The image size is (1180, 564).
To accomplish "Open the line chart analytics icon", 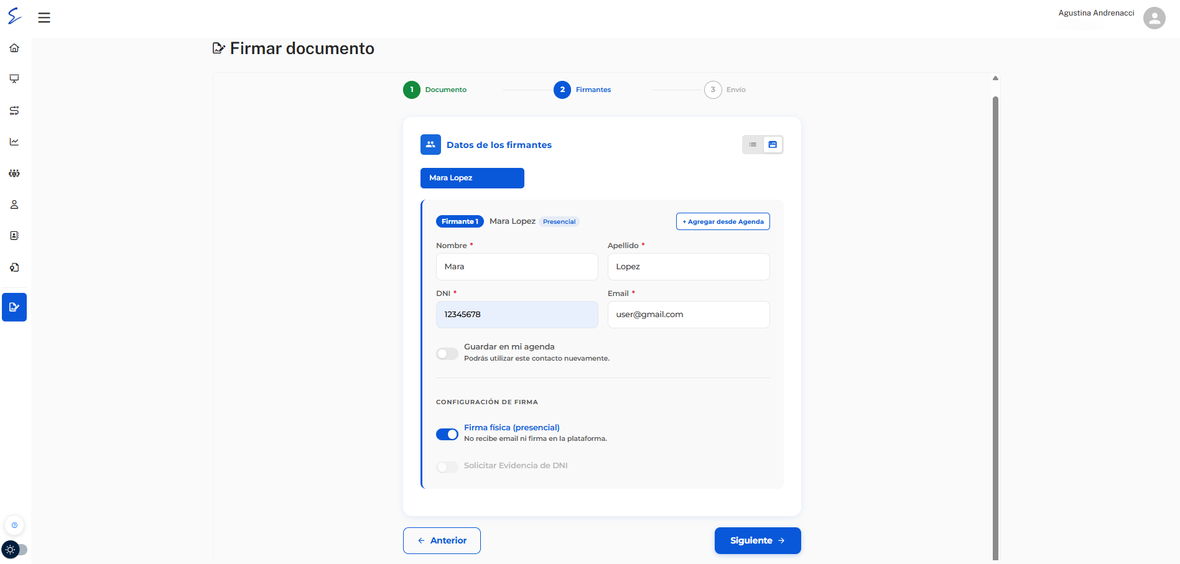I will (x=14, y=142).
